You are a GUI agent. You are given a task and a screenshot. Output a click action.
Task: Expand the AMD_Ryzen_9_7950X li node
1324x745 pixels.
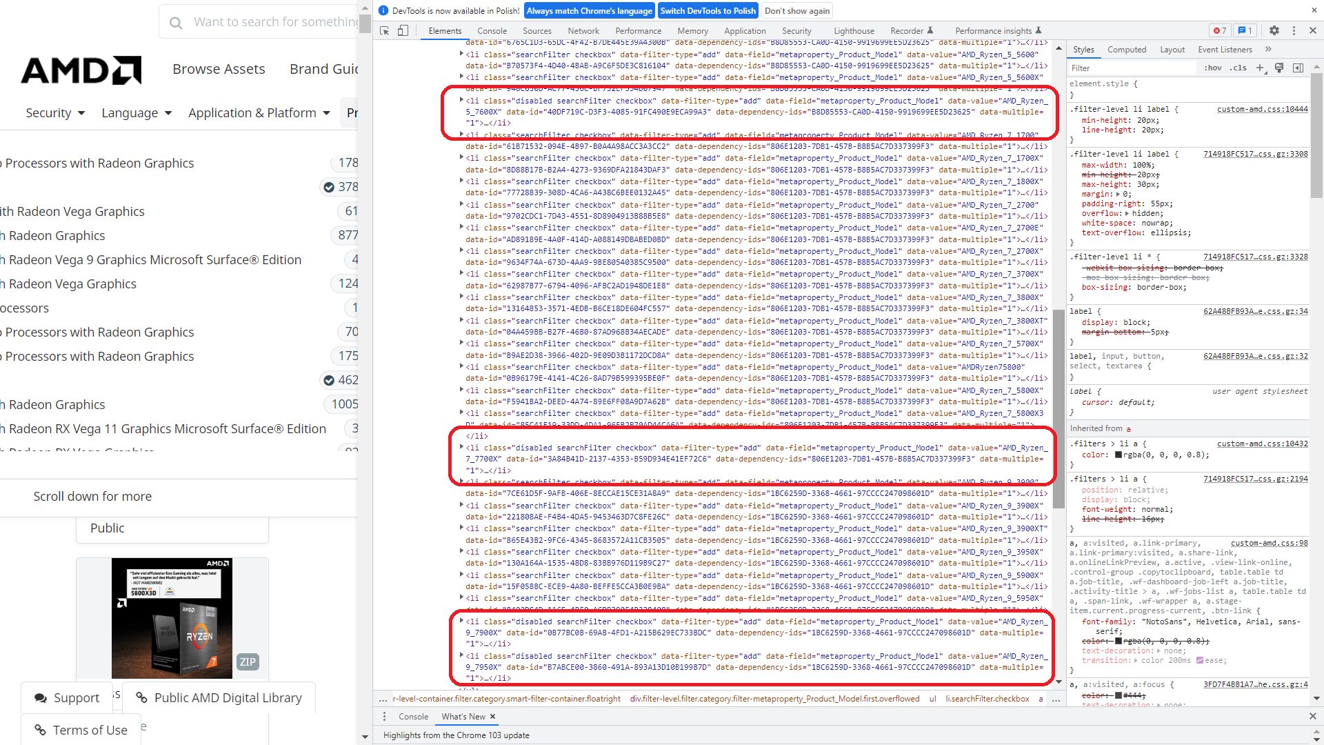click(x=461, y=655)
